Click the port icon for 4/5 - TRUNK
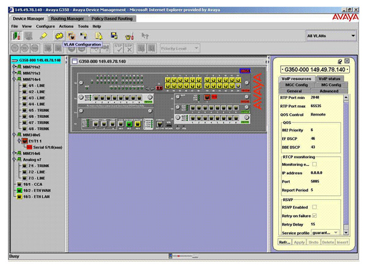Screen dimensions: 367x269 click(x=24, y=110)
